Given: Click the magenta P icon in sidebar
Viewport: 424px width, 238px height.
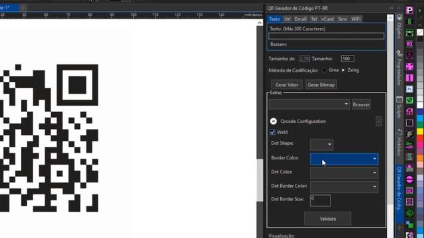Looking at the screenshot, I should (x=409, y=11).
